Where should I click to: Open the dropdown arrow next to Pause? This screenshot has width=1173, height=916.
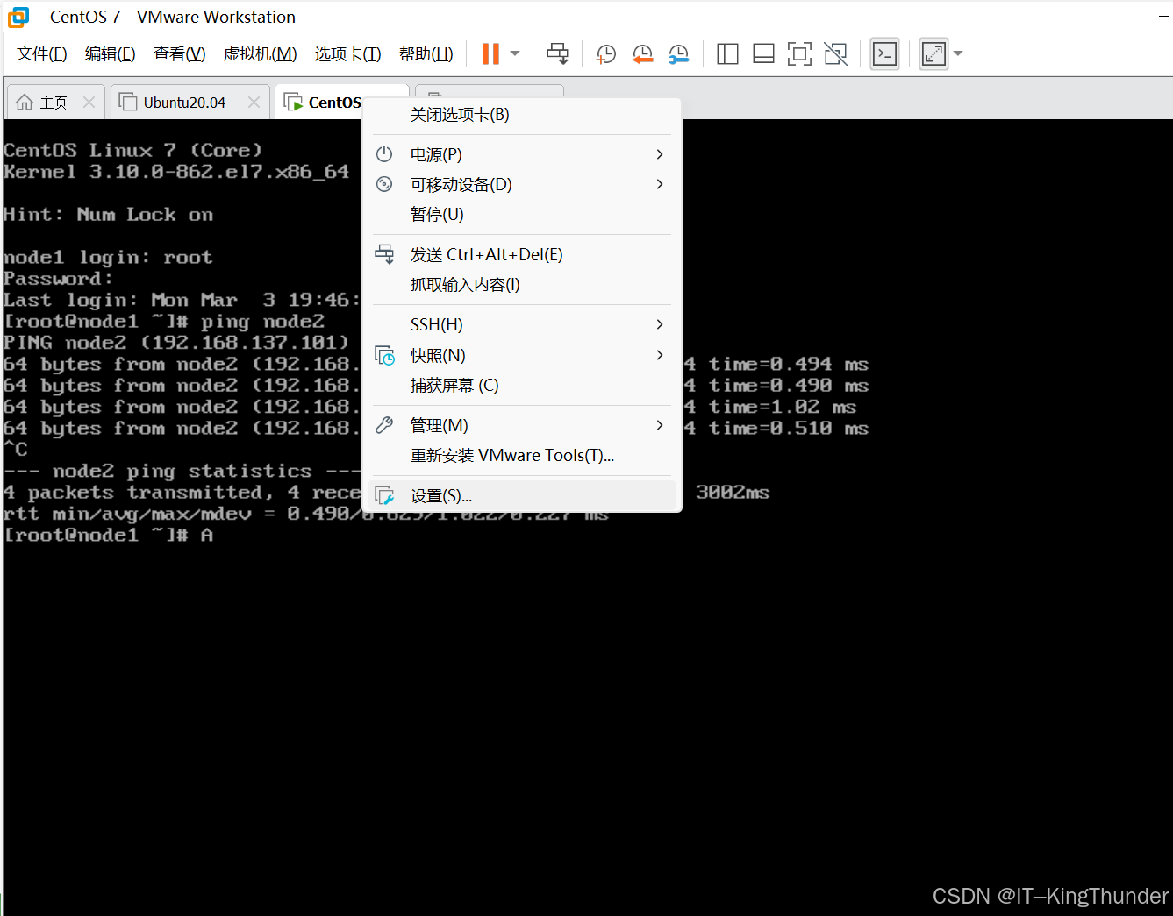click(515, 54)
